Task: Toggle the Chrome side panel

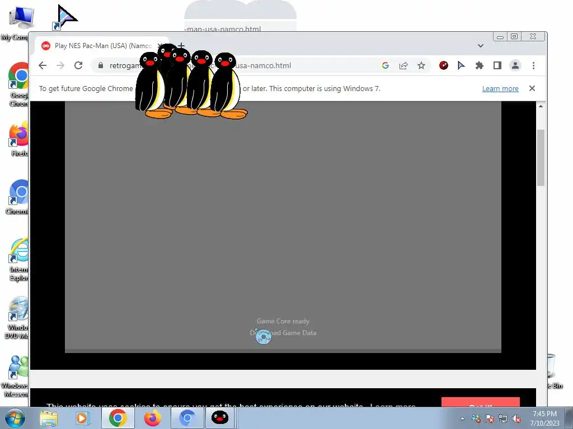Action: coord(497,66)
